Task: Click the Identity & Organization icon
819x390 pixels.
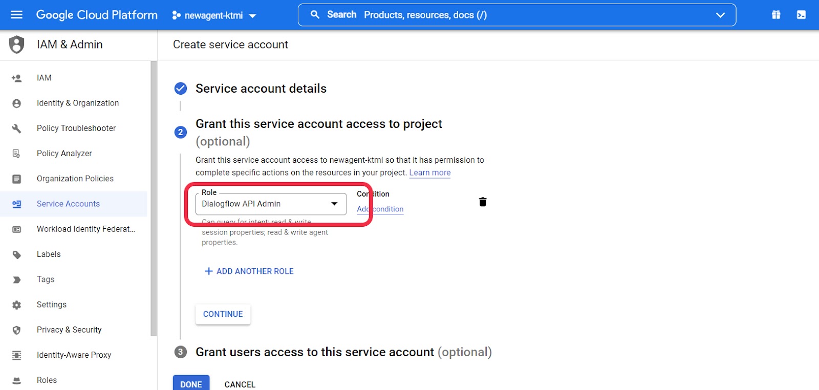Action: point(16,103)
